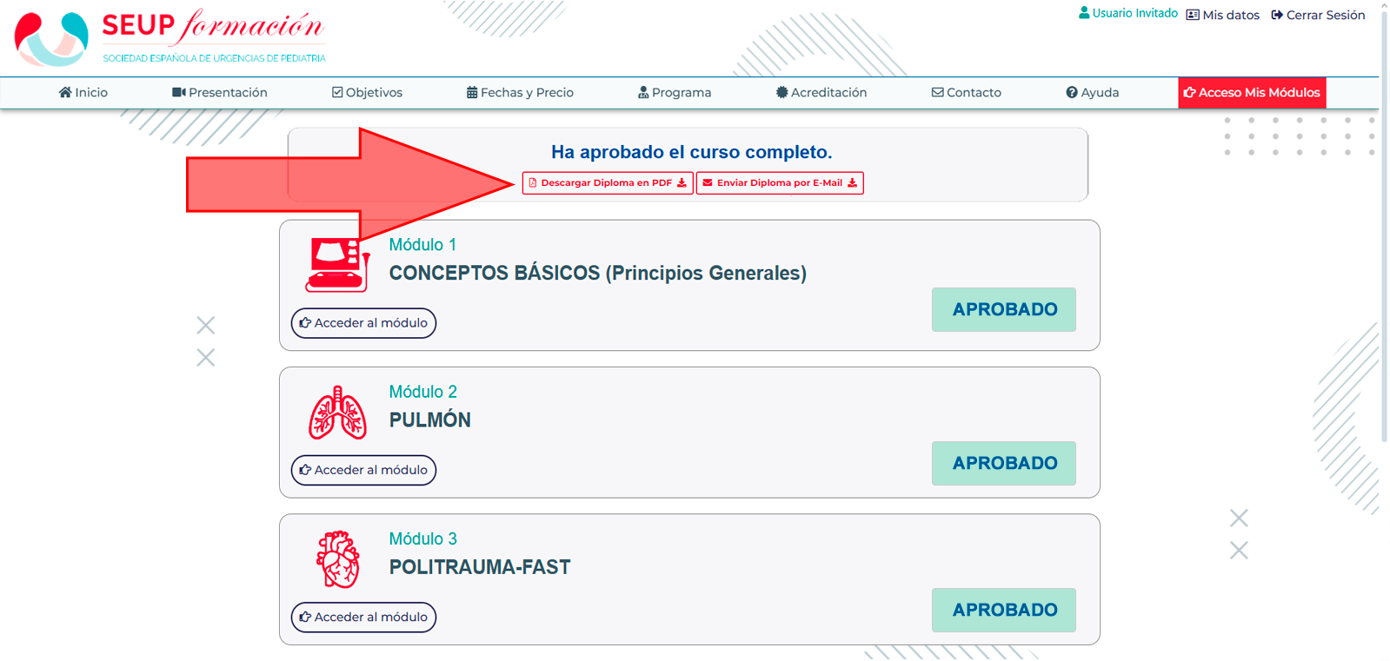Download the diploma as PDF
1390x661 pixels.
tap(608, 183)
